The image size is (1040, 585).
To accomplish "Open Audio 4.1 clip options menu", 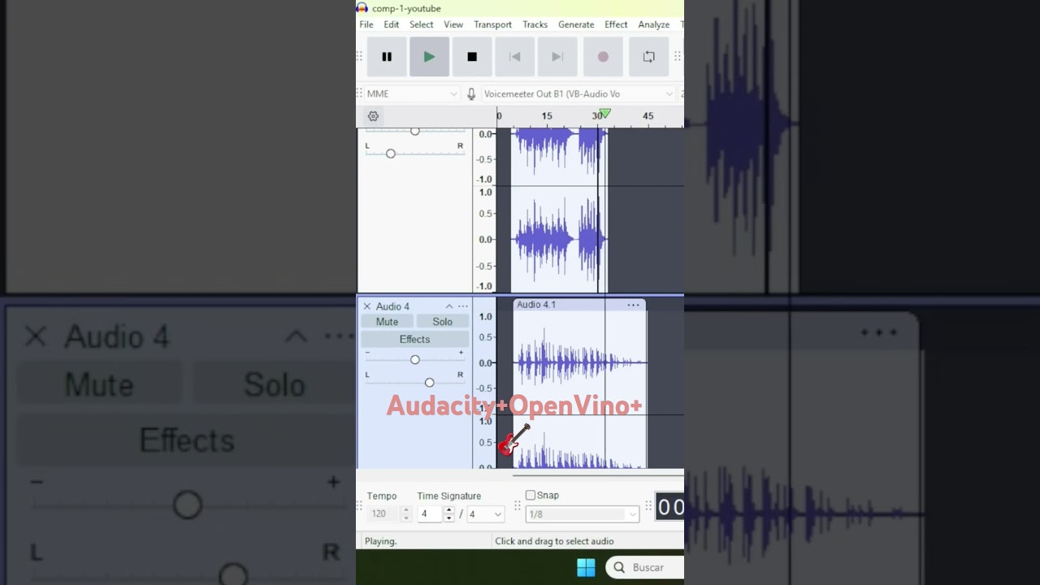I will [x=633, y=305].
